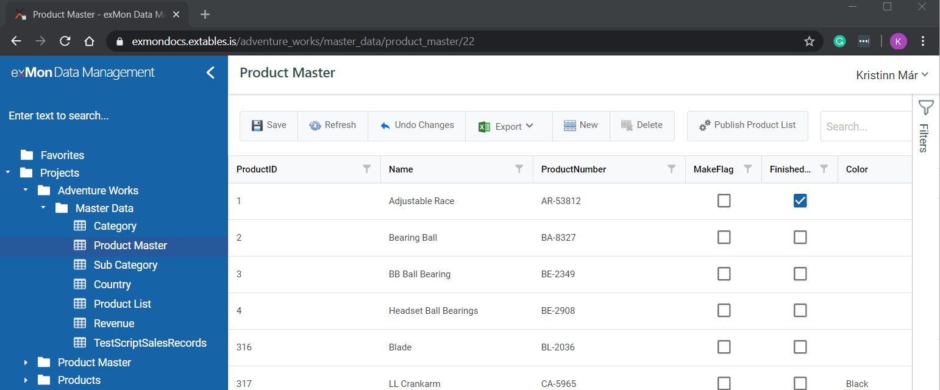The width and height of the screenshot is (940, 390).
Task: Open ProductNumber column filter
Action: click(672, 169)
